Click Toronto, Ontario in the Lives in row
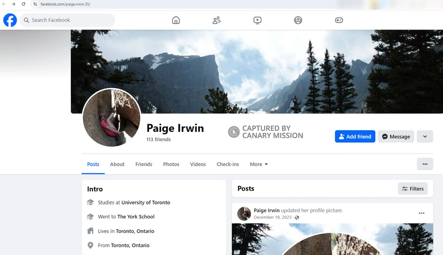 point(135,231)
